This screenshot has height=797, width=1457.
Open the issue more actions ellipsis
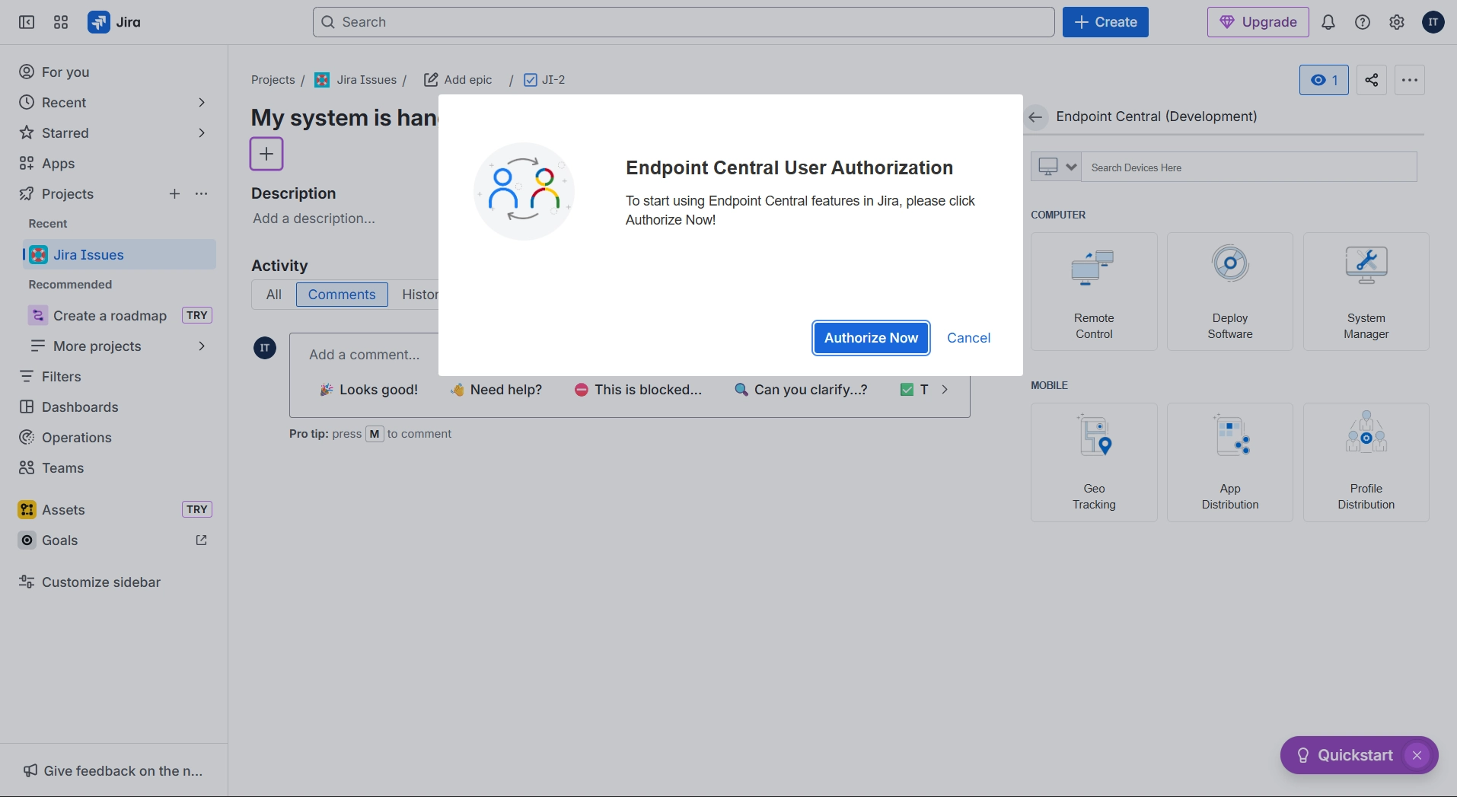pyautogui.click(x=1410, y=80)
